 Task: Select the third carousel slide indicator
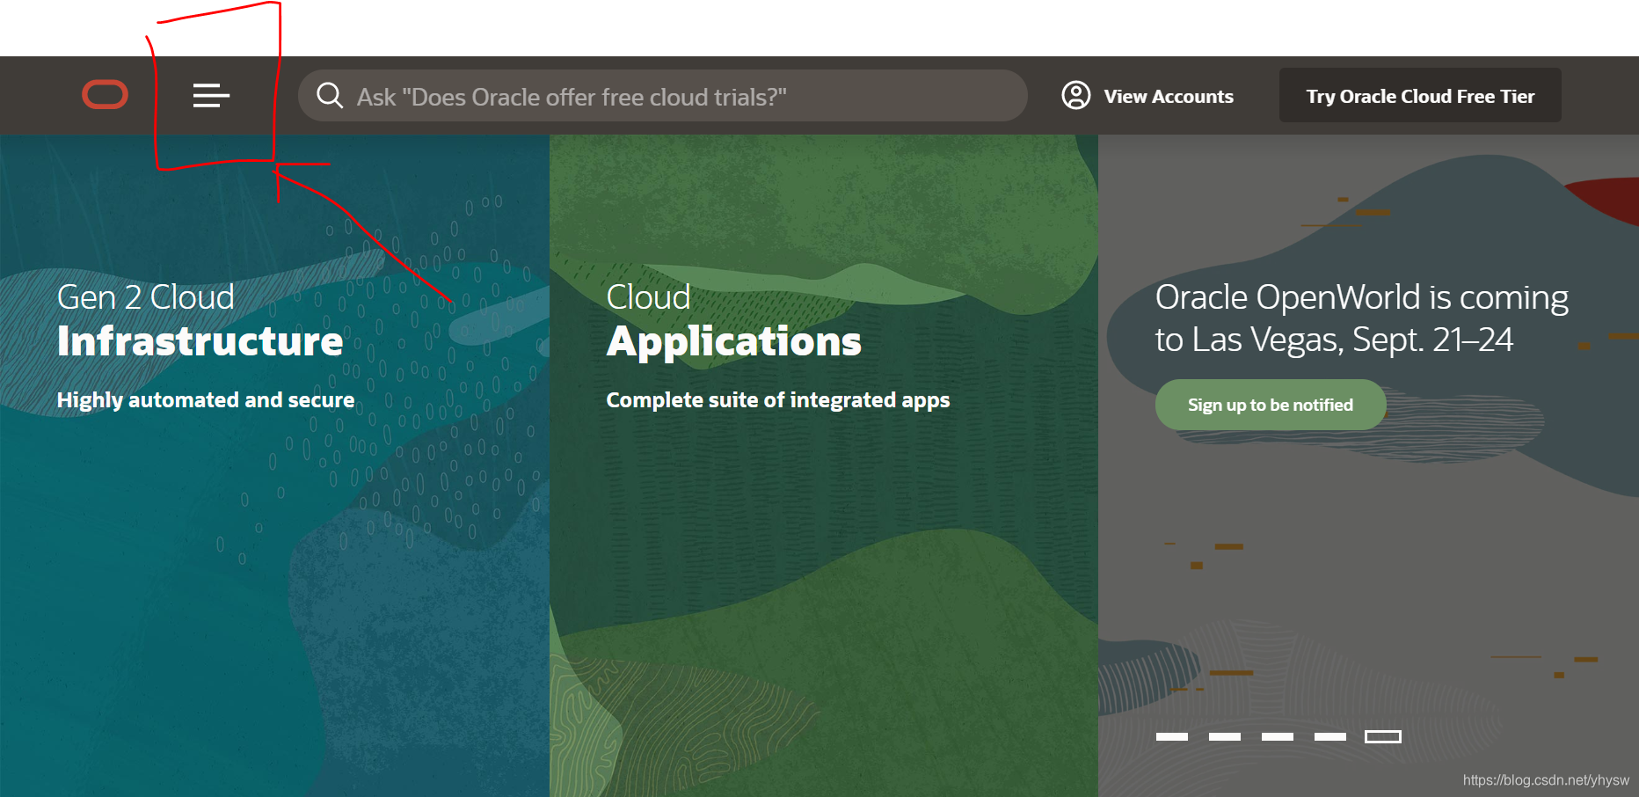coord(1278,736)
